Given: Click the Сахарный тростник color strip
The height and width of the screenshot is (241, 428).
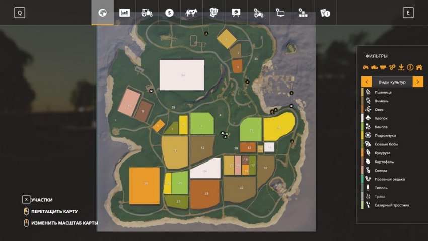Looking at the screenshot, I should click(x=362, y=205).
